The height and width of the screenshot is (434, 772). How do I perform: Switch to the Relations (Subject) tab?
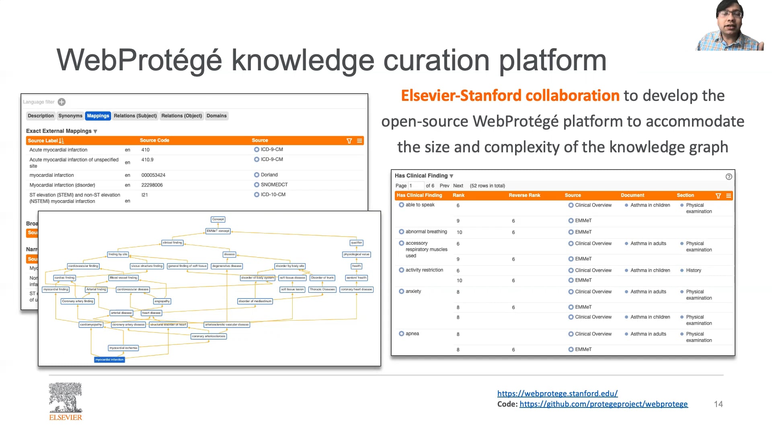135,116
